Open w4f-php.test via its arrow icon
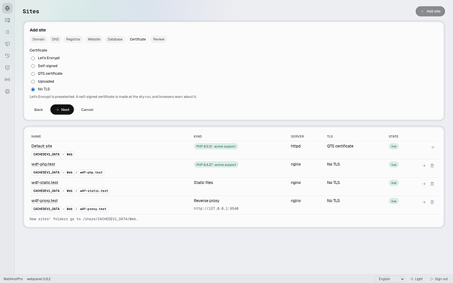This screenshot has height=283, width=453. [x=423, y=165]
